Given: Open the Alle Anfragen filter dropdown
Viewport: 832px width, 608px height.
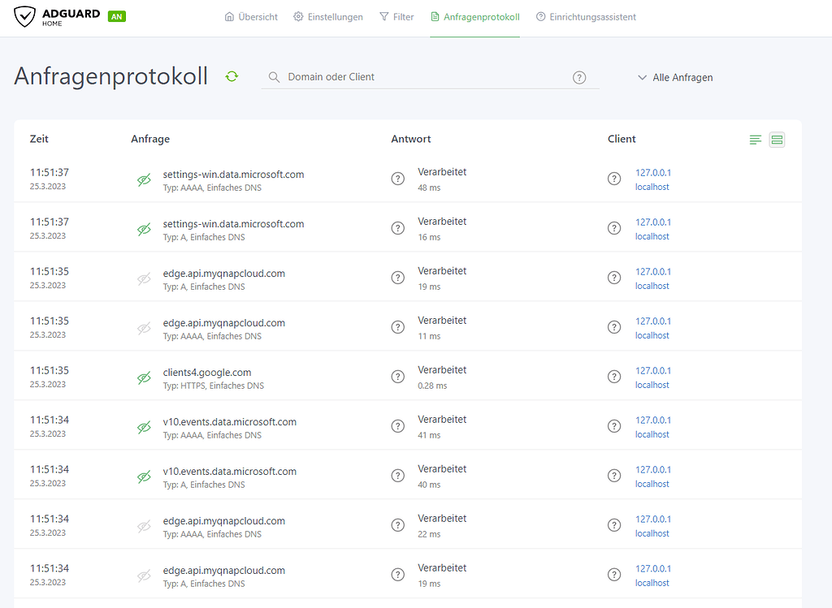Looking at the screenshot, I should 675,77.
